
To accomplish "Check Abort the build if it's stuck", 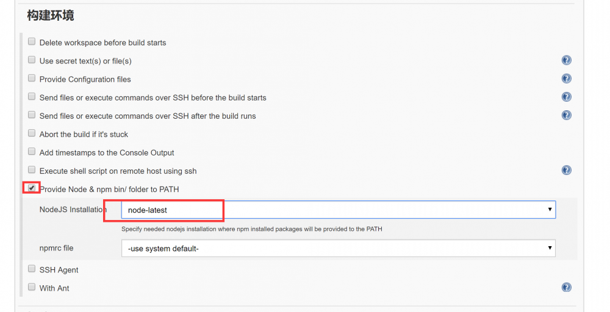I will click(x=32, y=133).
